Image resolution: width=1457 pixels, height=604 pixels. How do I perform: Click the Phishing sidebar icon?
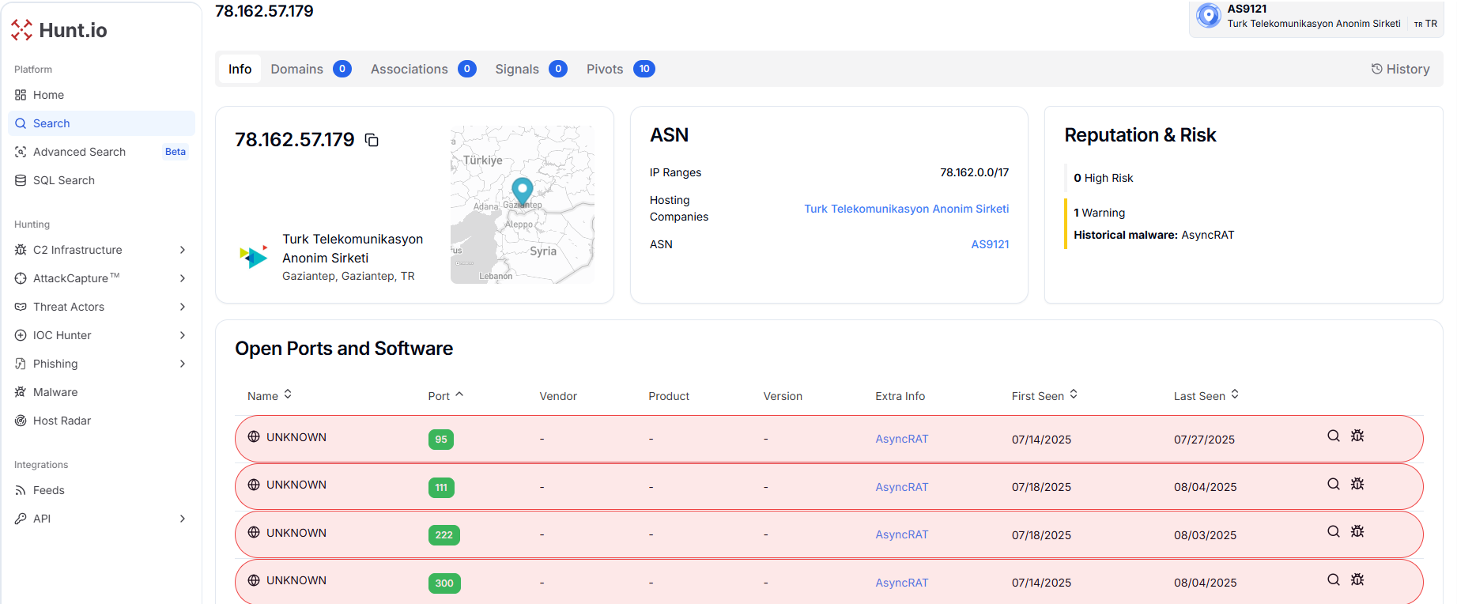click(21, 364)
